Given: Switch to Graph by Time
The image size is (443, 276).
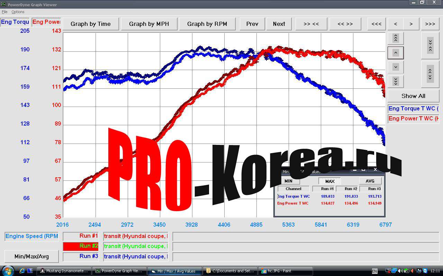Looking at the screenshot, I should [91, 24].
